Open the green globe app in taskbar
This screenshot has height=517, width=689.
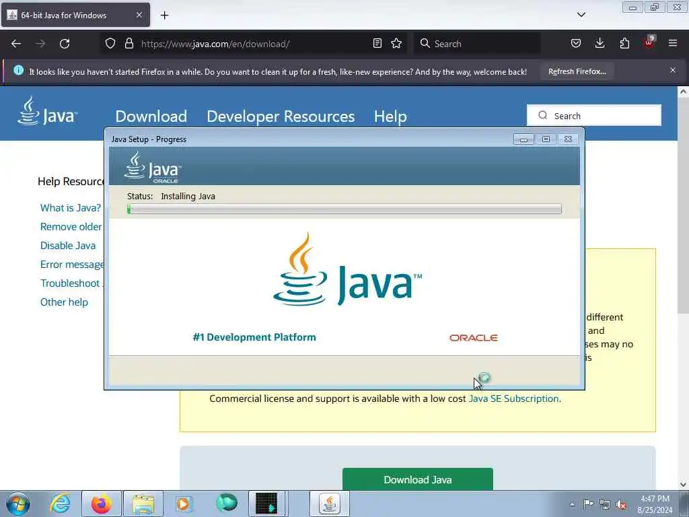point(227,503)
